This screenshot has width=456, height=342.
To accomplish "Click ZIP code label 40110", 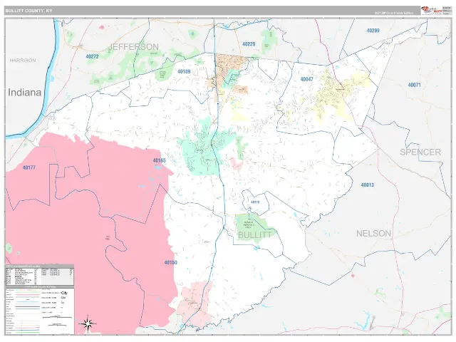I will (255, 202).
